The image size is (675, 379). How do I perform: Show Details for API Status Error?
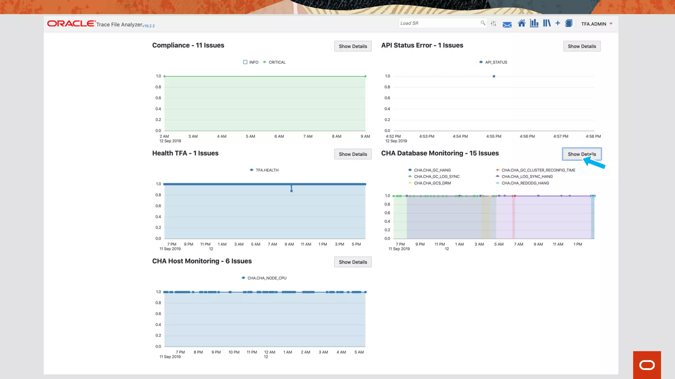coord(582,46)
